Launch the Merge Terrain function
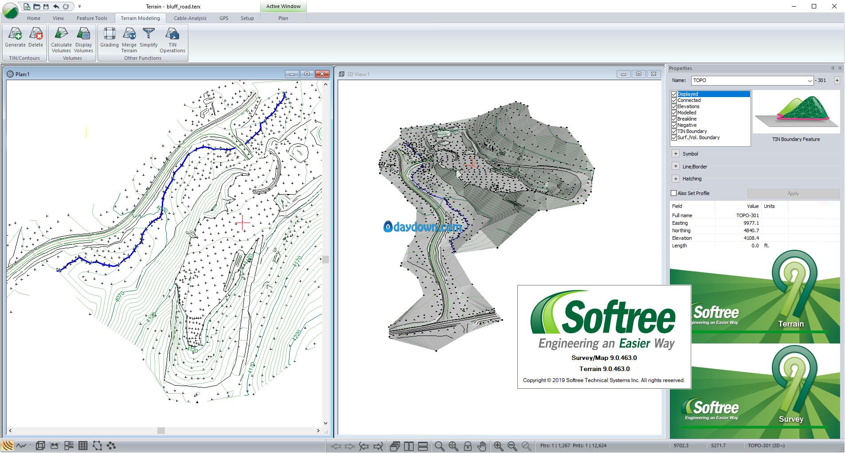Viewport: 845px width, 453px height. click(x=129, y=40)
